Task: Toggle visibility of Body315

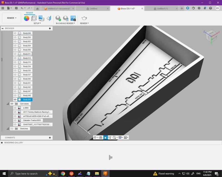Action: tap(15, 62)
